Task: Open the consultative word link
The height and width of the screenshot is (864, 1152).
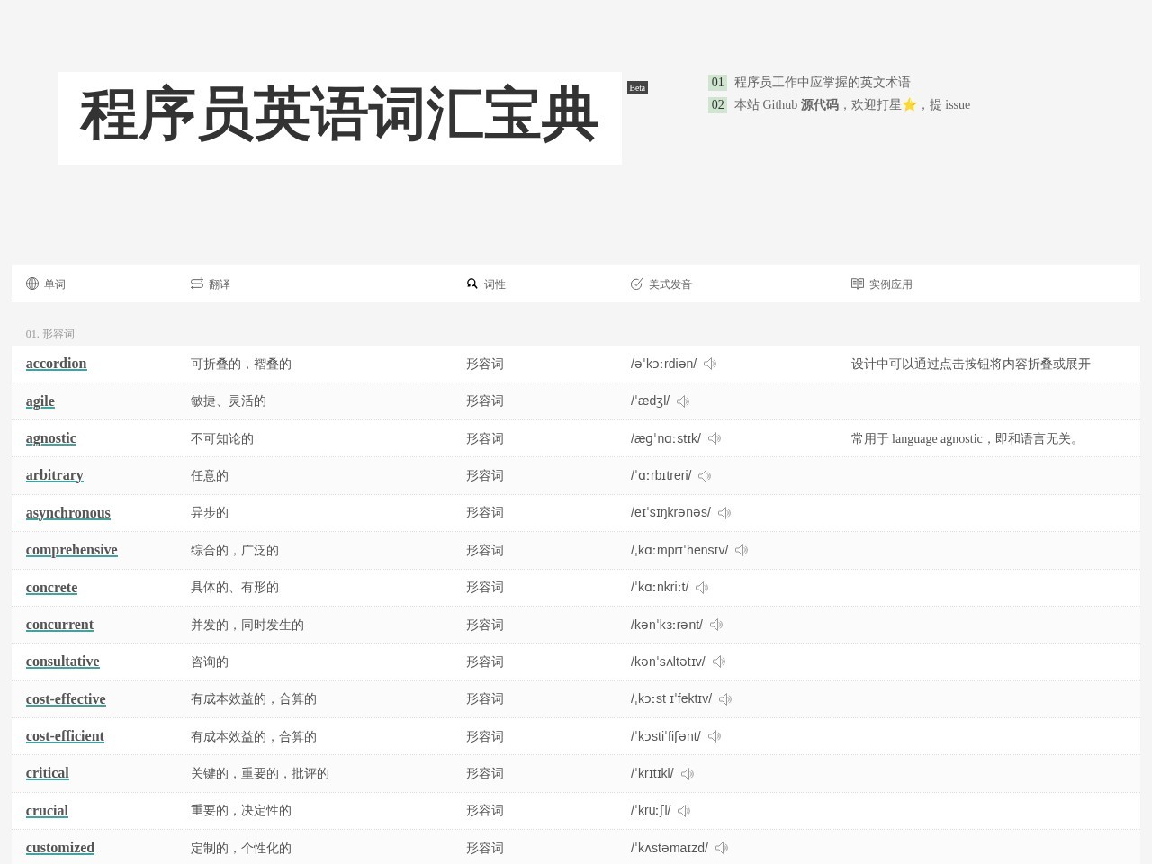Action: click(63, 661)
